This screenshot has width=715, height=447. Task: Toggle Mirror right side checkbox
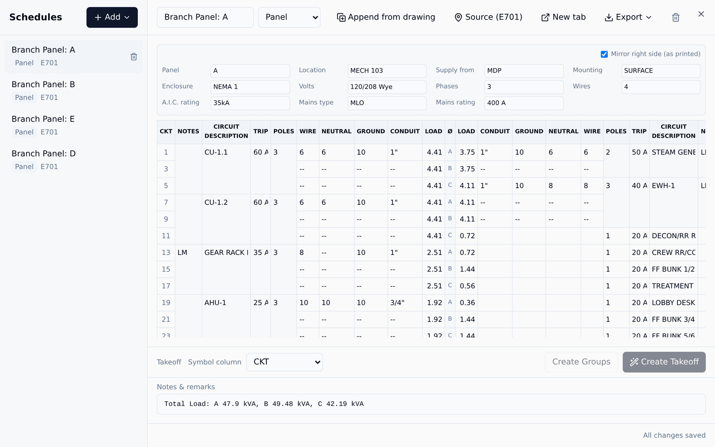[604, 54]
